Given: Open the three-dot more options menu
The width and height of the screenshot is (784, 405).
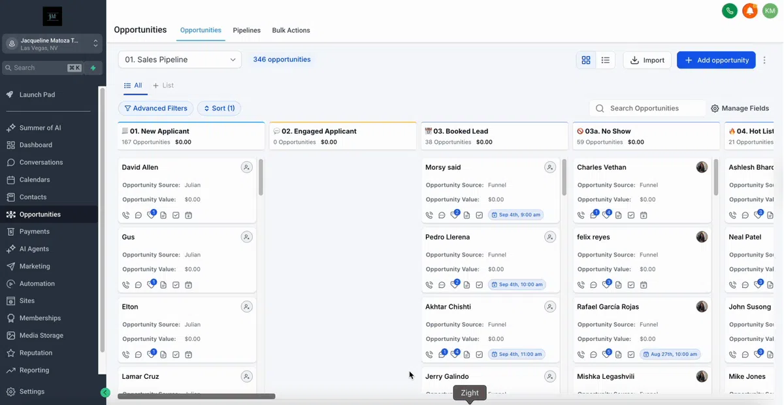Looking at the screenshot, I should (x=765, y=60).
